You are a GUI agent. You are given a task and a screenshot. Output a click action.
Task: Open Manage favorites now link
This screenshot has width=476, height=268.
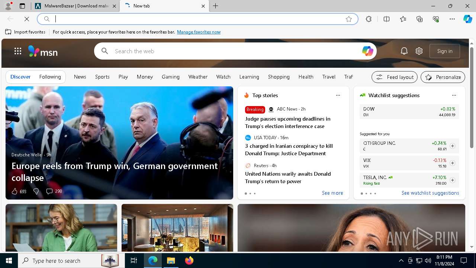tap(199, 32)
